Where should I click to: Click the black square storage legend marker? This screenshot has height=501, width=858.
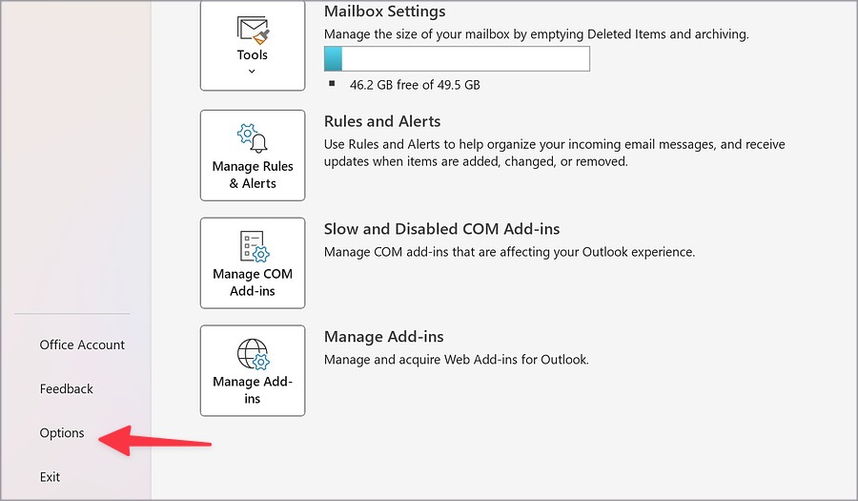[x=332, y=83]
